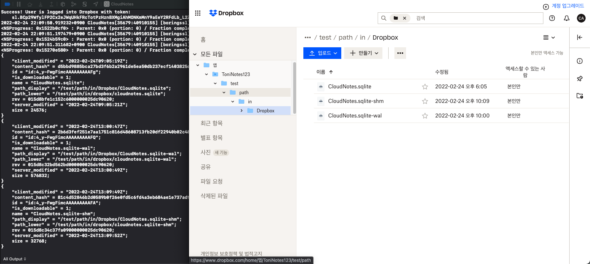Open 사진 in sidebar
The image size is (590, 264).
[205, 152]
